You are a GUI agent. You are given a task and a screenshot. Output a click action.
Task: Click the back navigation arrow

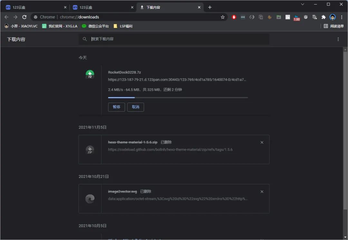(6, 17)
